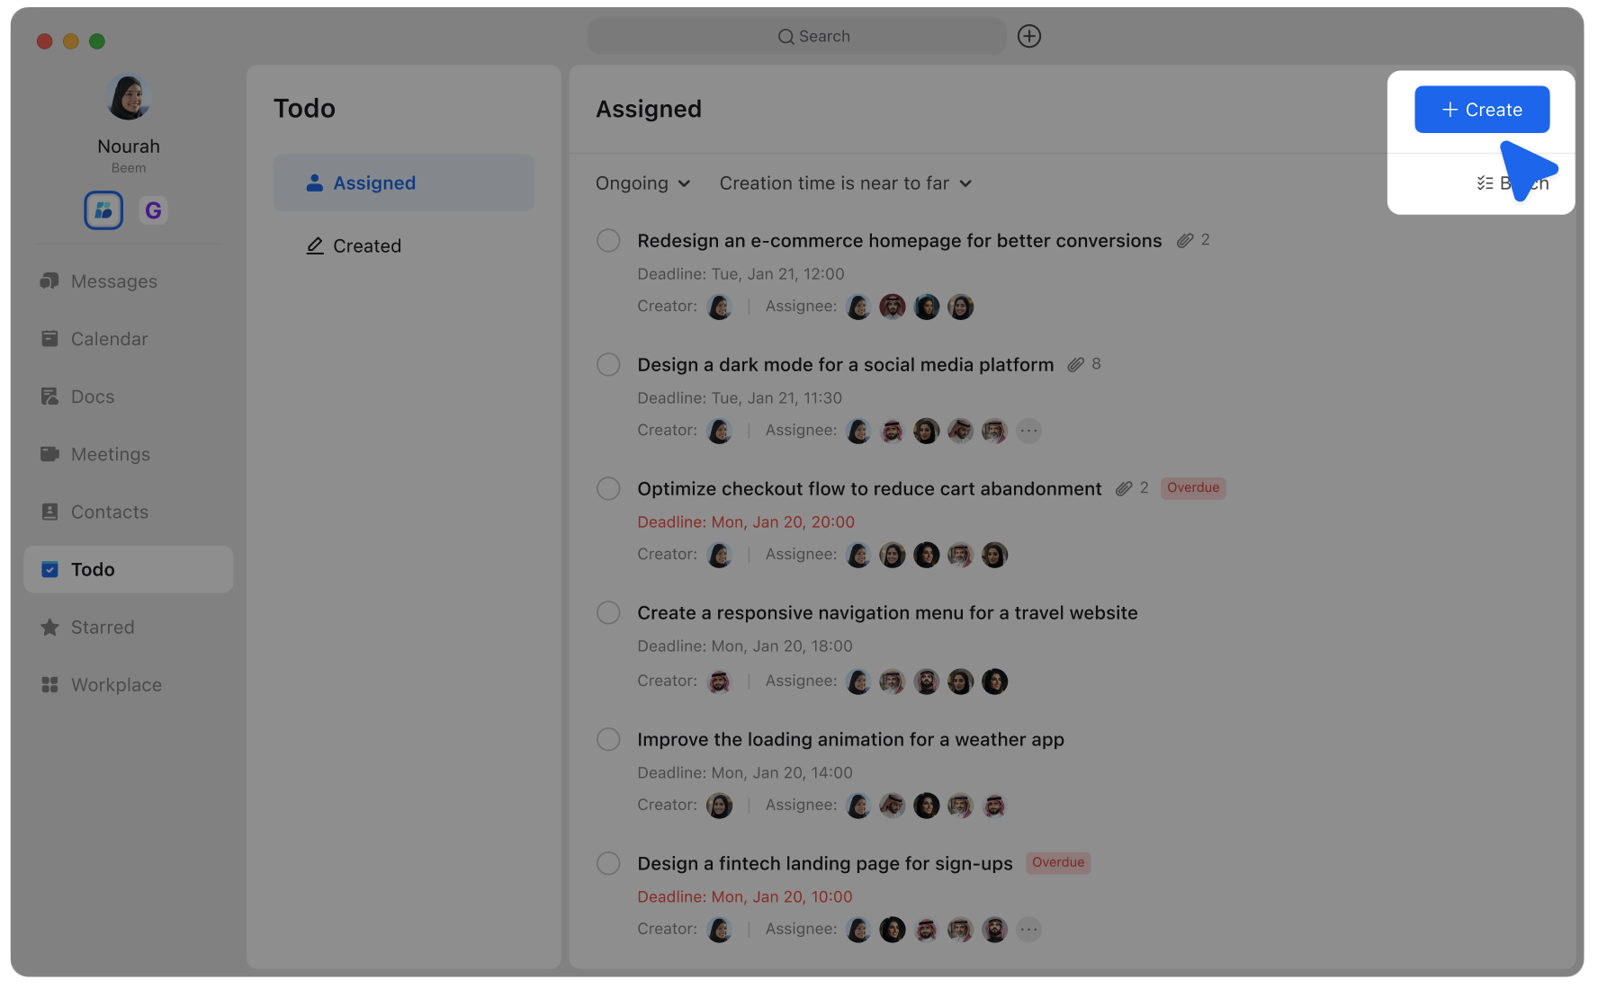
Task: Show Starred items in the sidebar
Action: point(102,627)
